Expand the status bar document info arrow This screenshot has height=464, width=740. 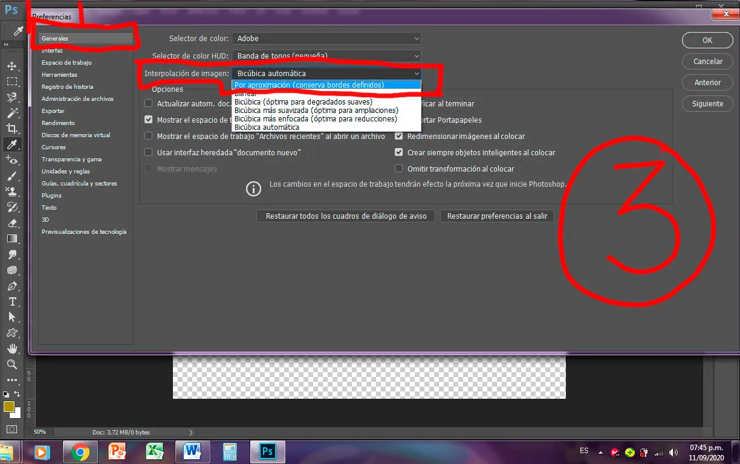192,432
